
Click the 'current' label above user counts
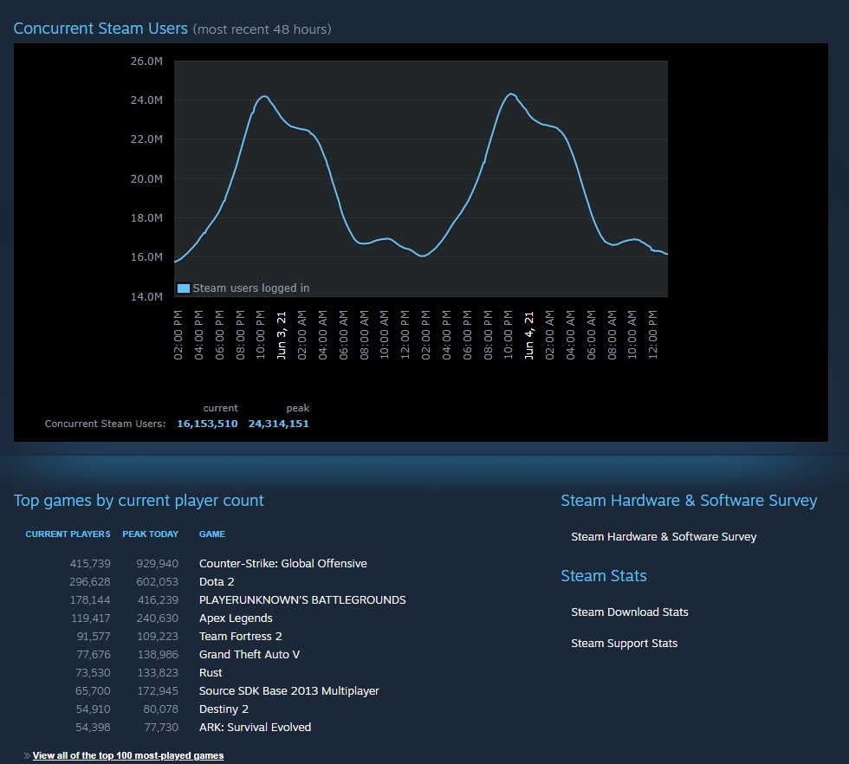pos(220,408)
